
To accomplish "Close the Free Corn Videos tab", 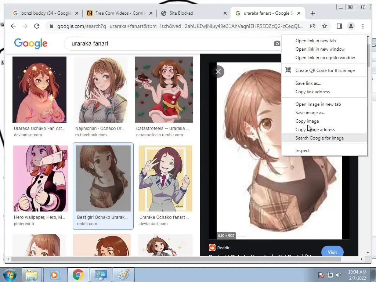I will [x=151, y=13].
